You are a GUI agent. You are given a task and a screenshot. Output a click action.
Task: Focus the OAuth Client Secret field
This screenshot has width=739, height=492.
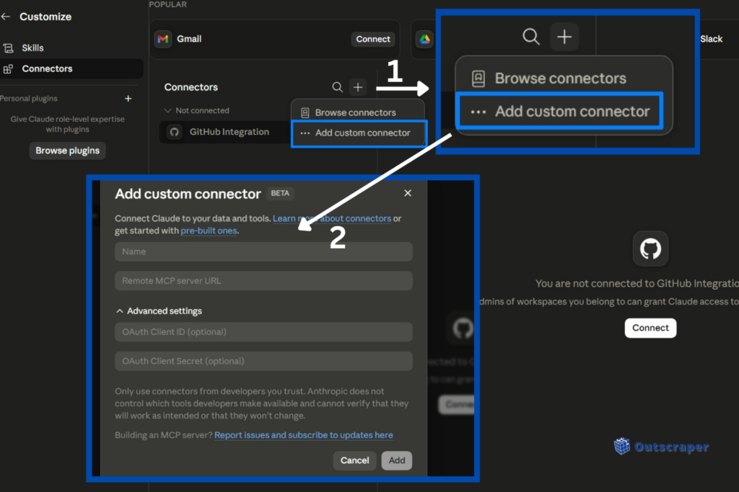[264, 361]
